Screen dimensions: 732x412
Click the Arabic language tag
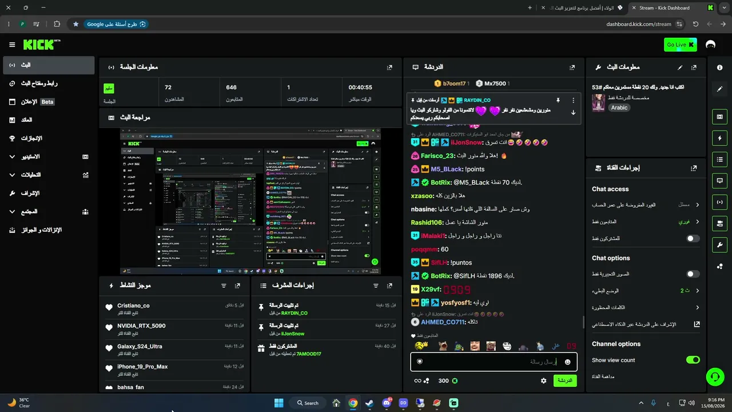click(x=619, y=108)
